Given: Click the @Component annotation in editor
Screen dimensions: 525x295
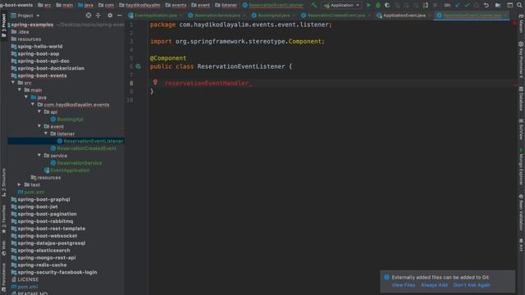Looking at the screenshot, I should point(168,58).
